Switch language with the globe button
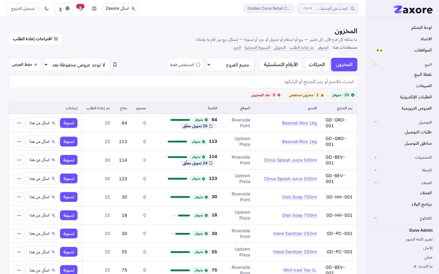Image resolution: width=439 pixels, height=274 pixels. 64,8
